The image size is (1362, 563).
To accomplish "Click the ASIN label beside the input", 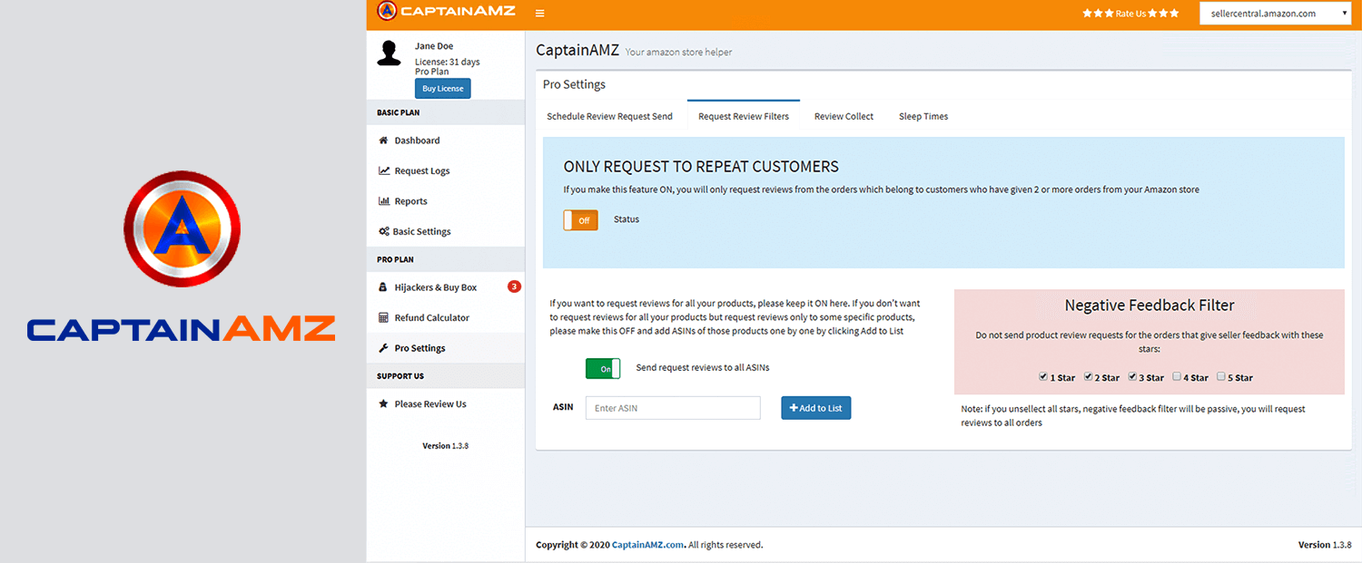I will click(x=563, y=407).
